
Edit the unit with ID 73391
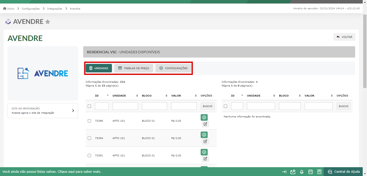(x=205, y=159)
